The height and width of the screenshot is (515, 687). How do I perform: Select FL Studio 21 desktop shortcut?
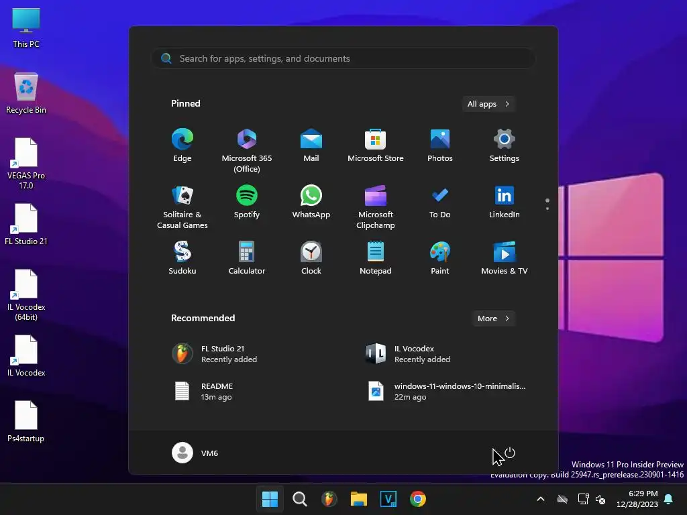click(x=26, y=224)
